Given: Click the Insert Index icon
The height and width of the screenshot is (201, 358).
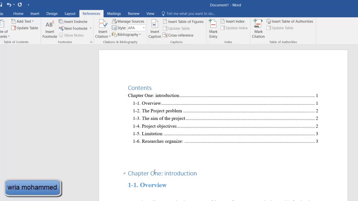Looking at the screenshot, I should tap(223, 21).
